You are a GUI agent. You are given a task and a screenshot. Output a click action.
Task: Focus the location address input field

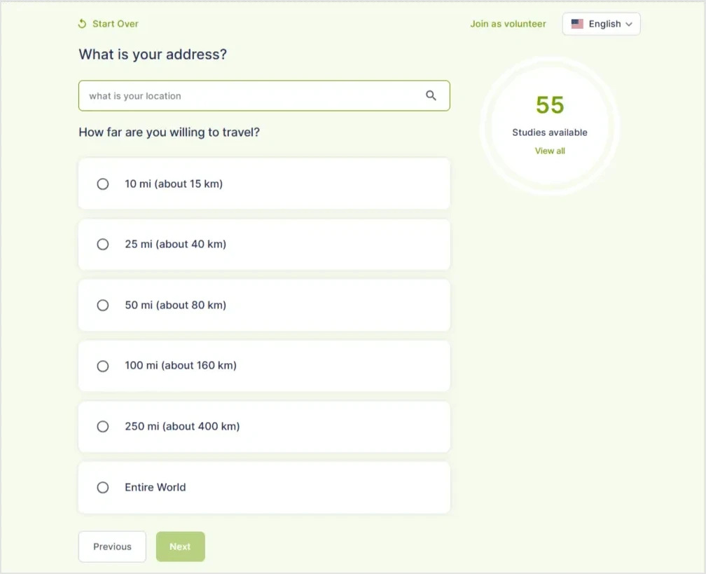pos(252,96)
